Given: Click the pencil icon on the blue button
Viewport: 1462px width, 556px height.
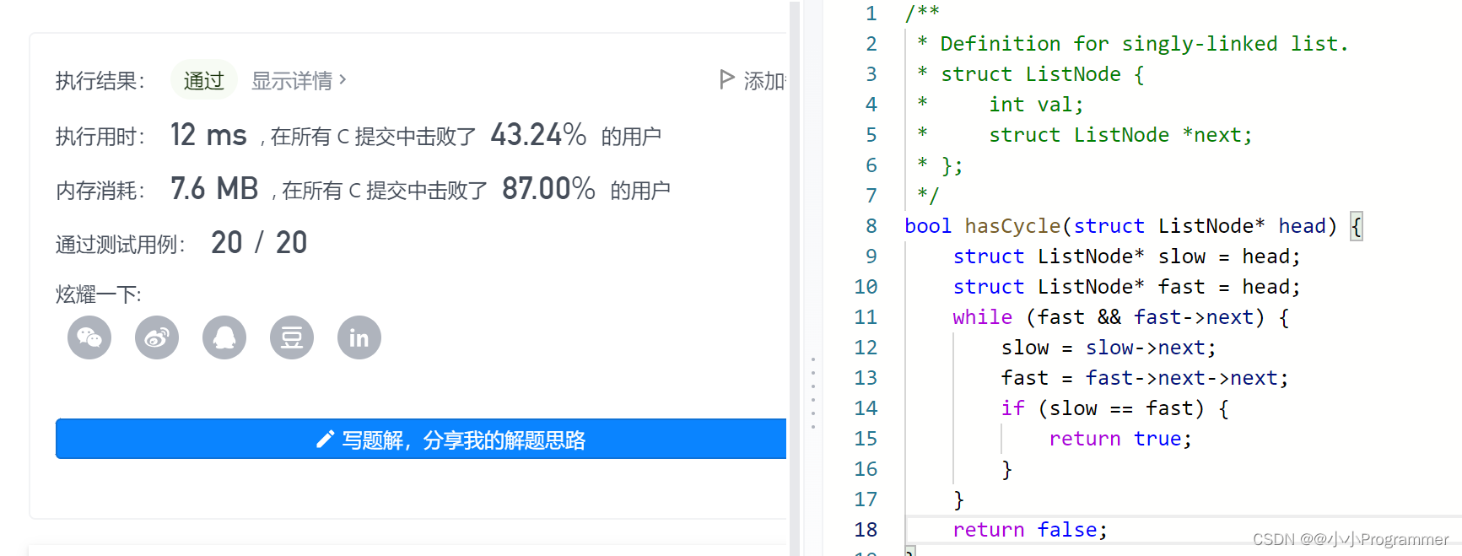Looking at the screenshot, I should click(x=325, y=440).
